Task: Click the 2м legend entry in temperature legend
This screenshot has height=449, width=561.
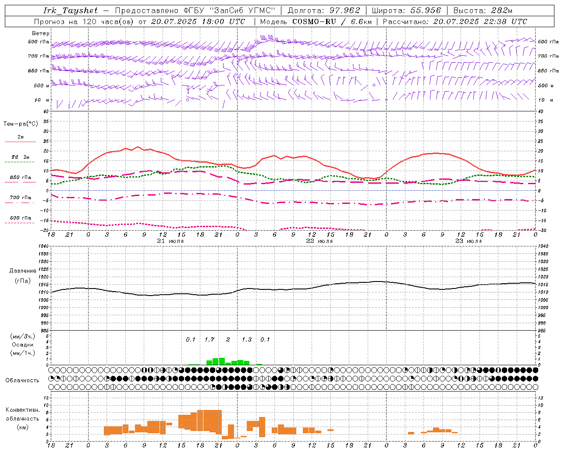Action: [21, 137]
